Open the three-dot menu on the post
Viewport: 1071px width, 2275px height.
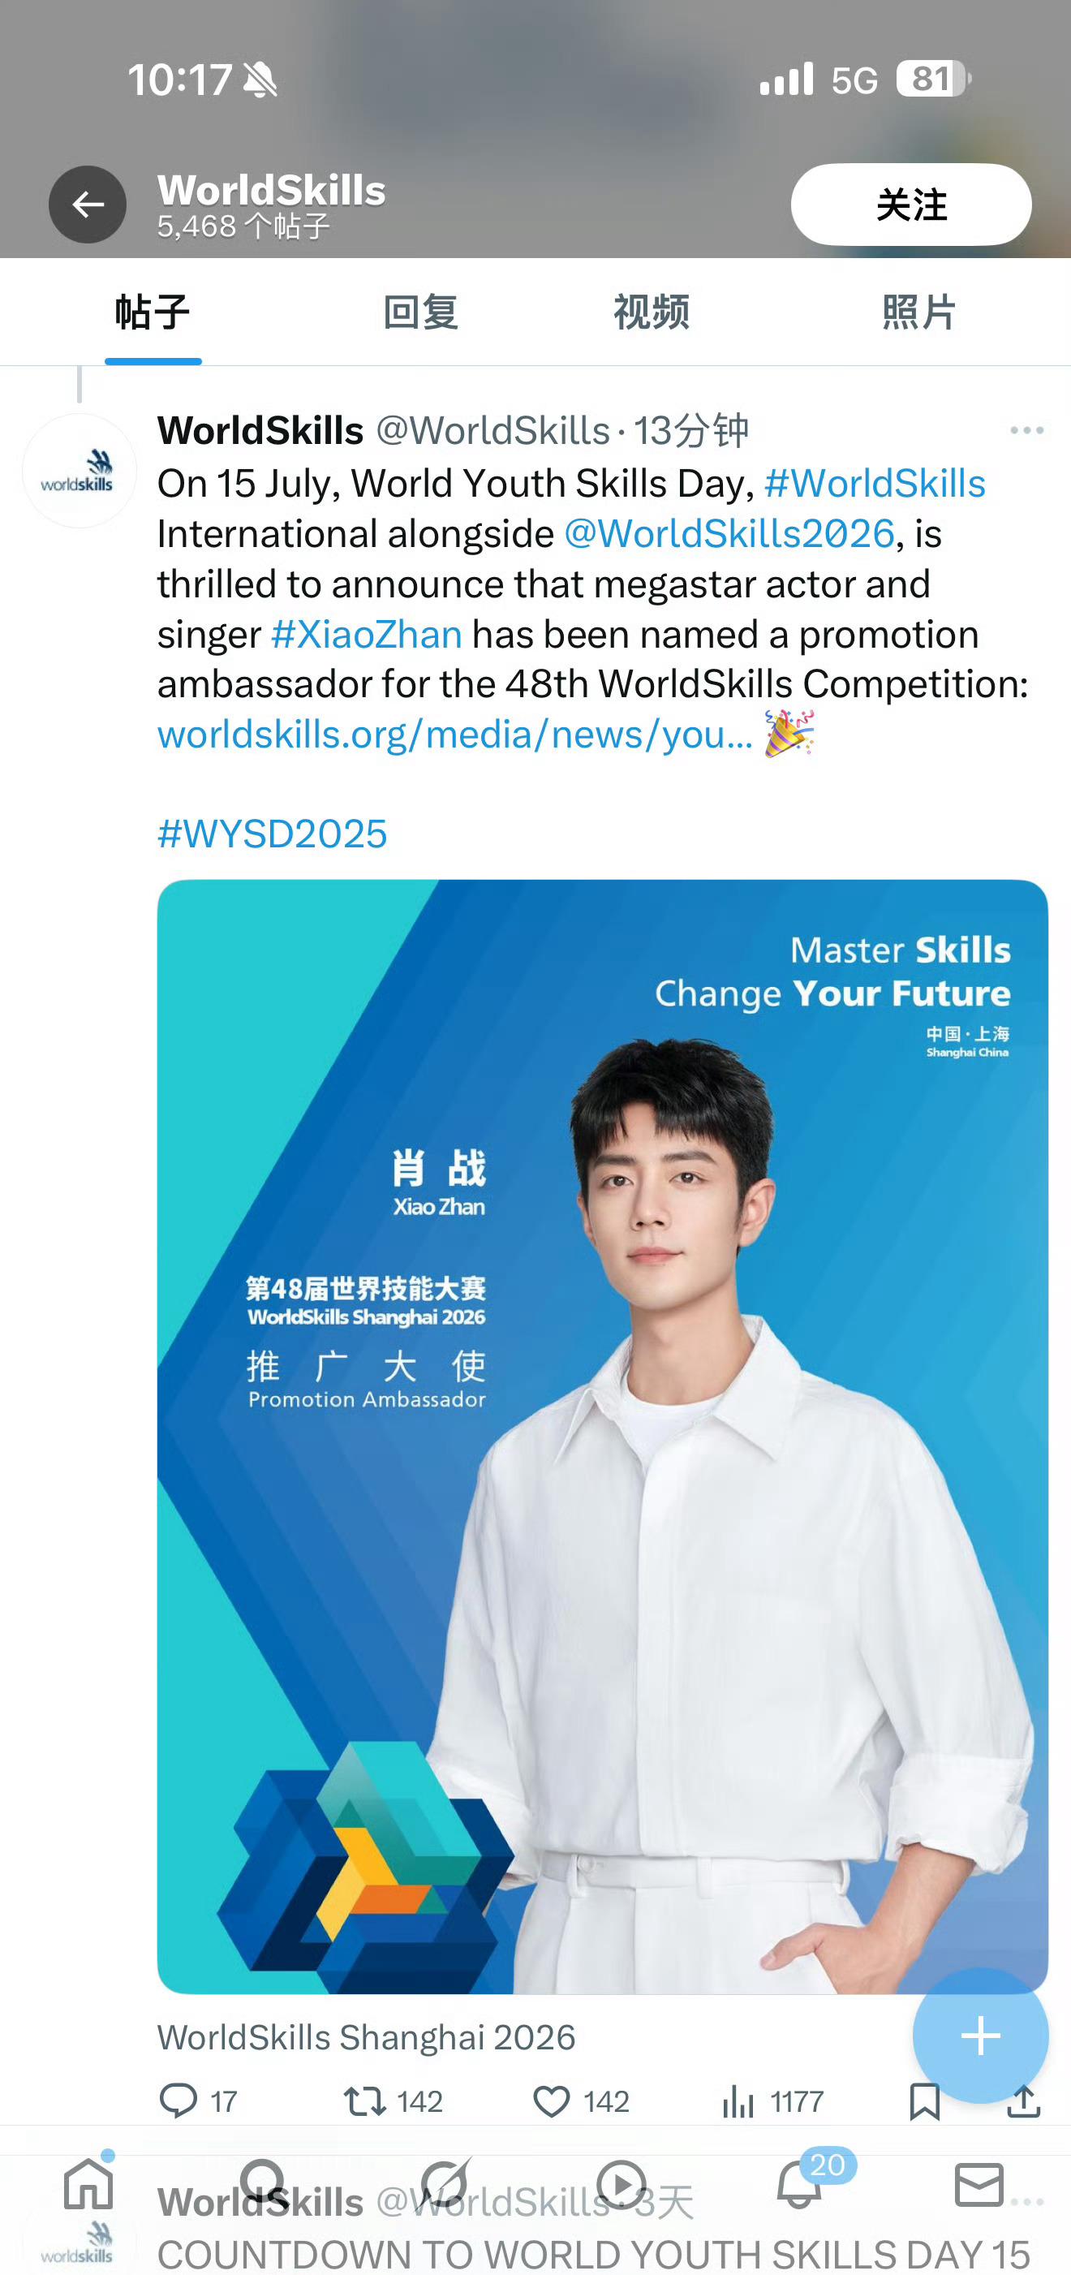pyautogui.click(x=1027, y=430)
